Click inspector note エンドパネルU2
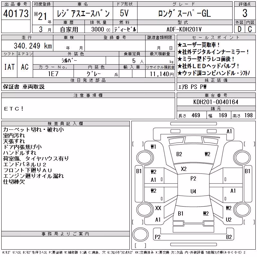The image size is (257, 257). [25, 164]
